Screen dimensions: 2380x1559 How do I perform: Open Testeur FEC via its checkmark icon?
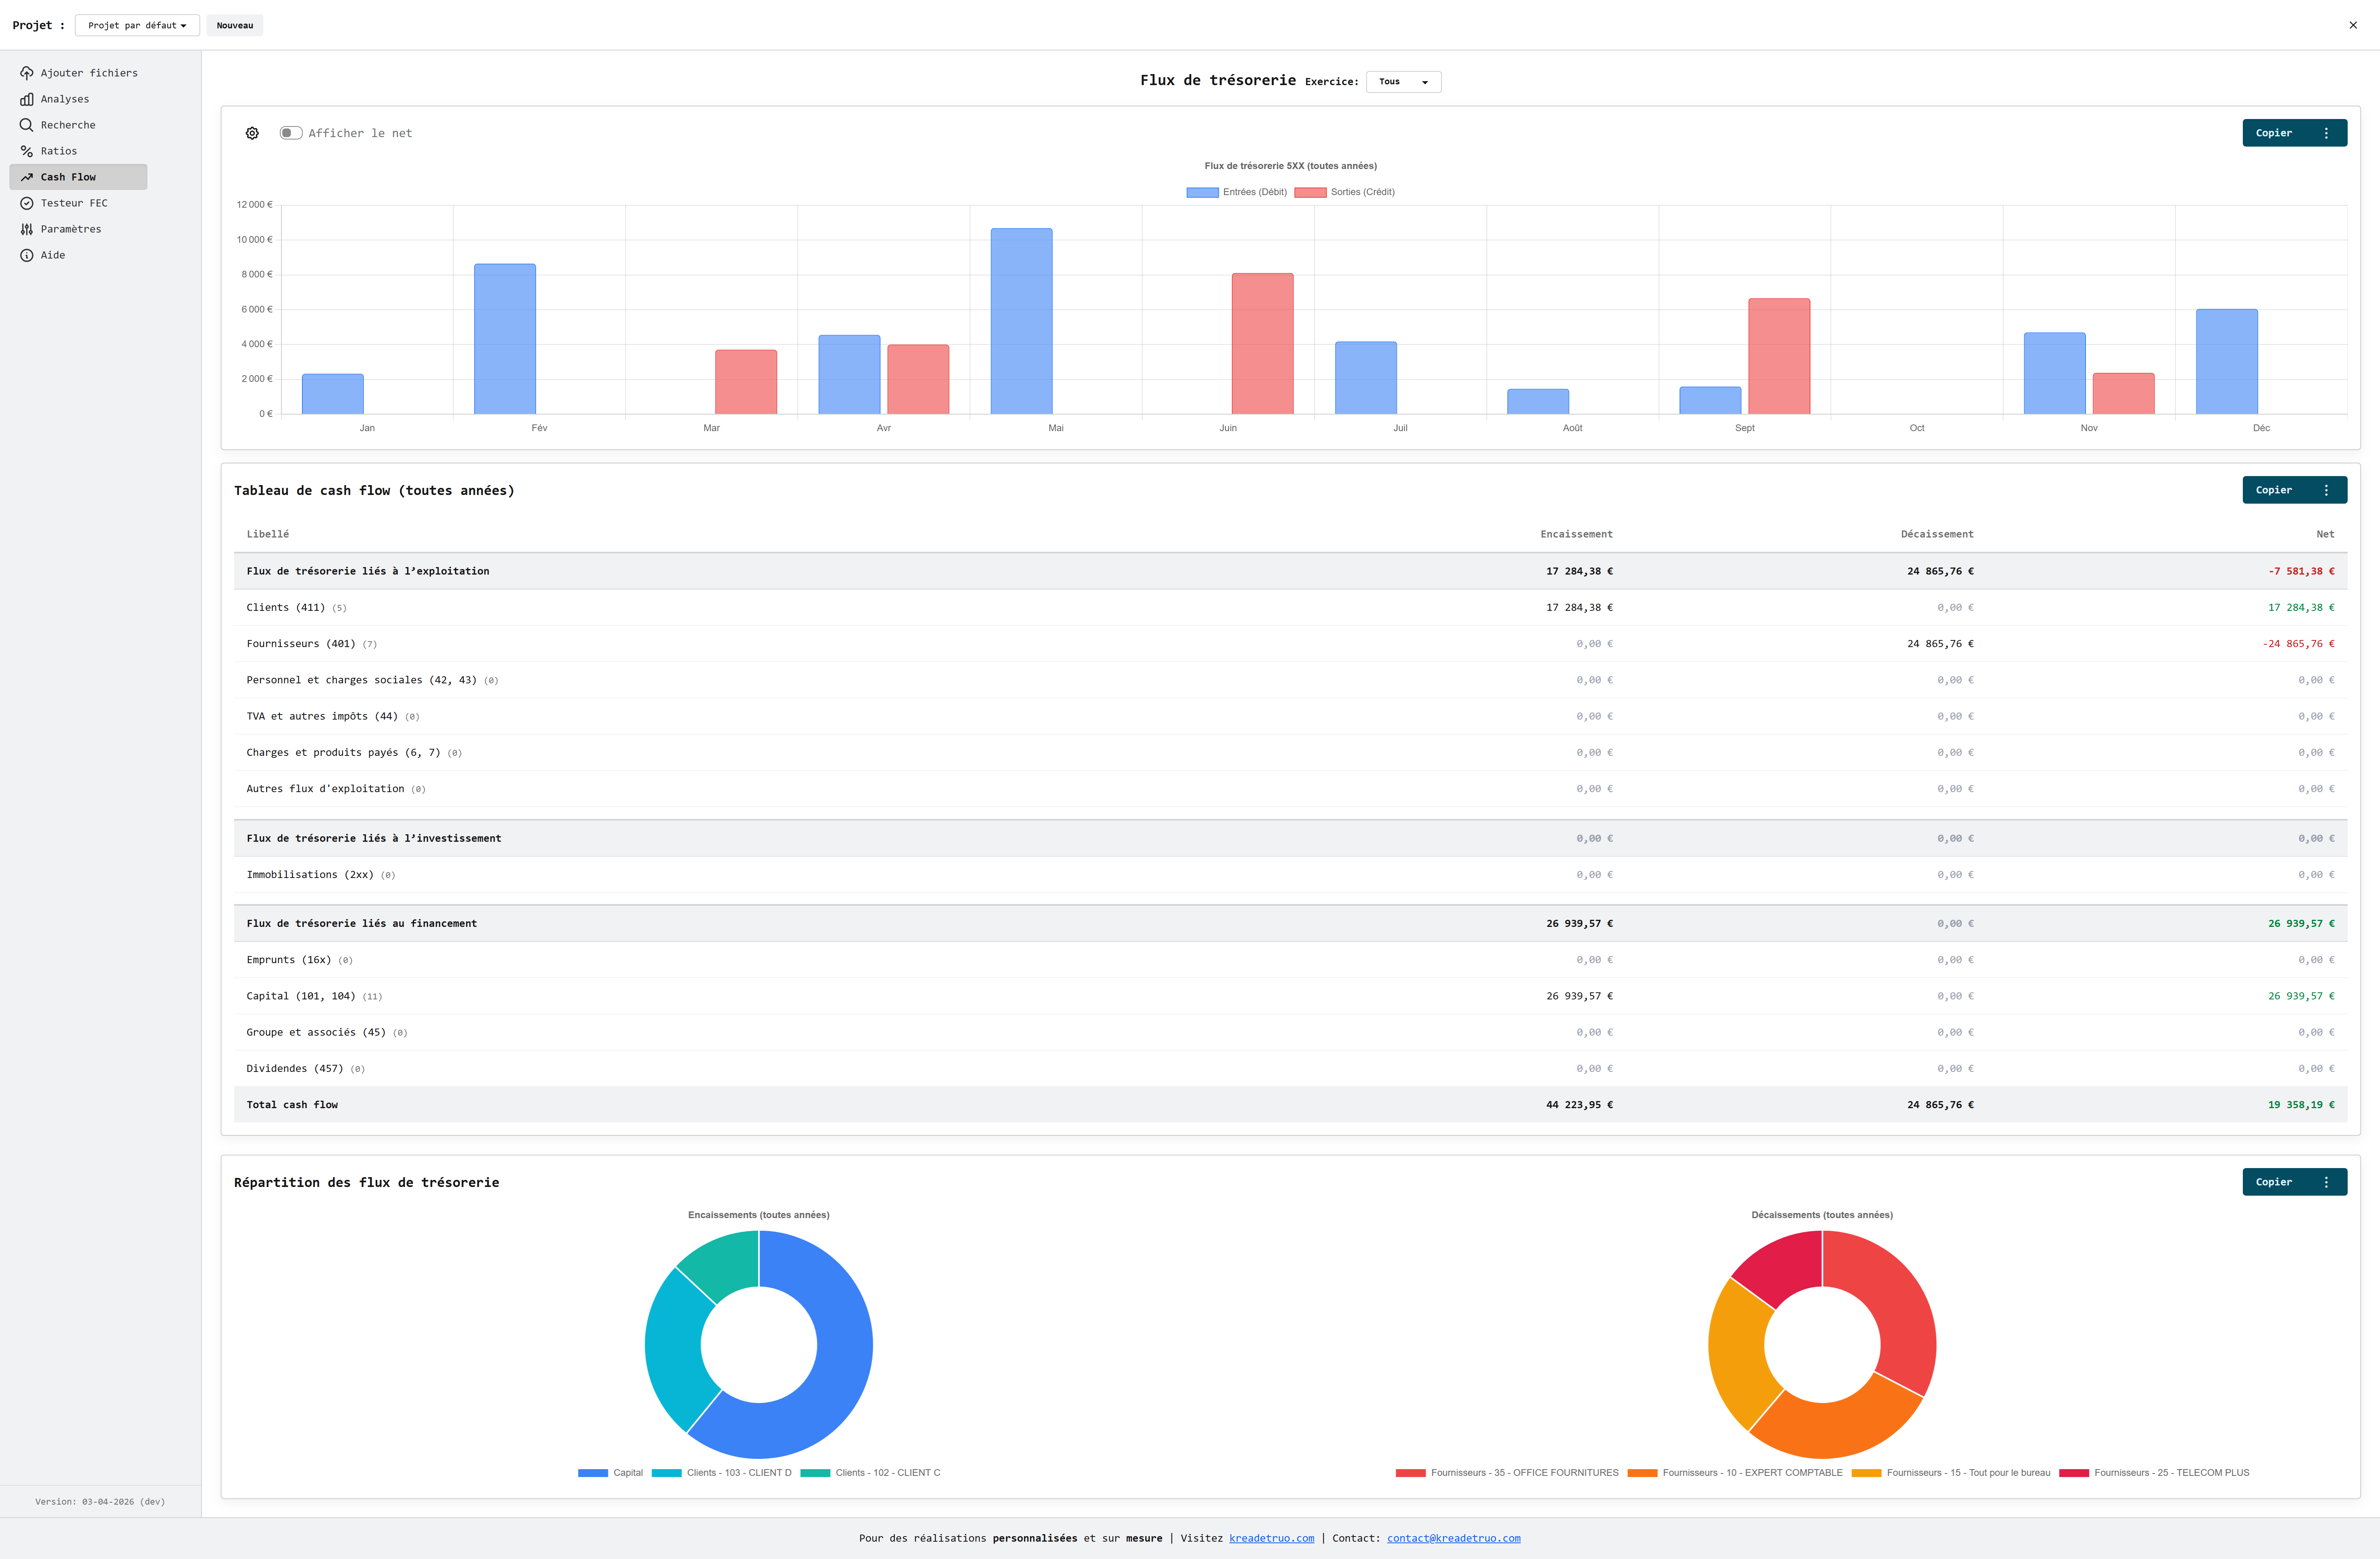click(x=27, y=202)
